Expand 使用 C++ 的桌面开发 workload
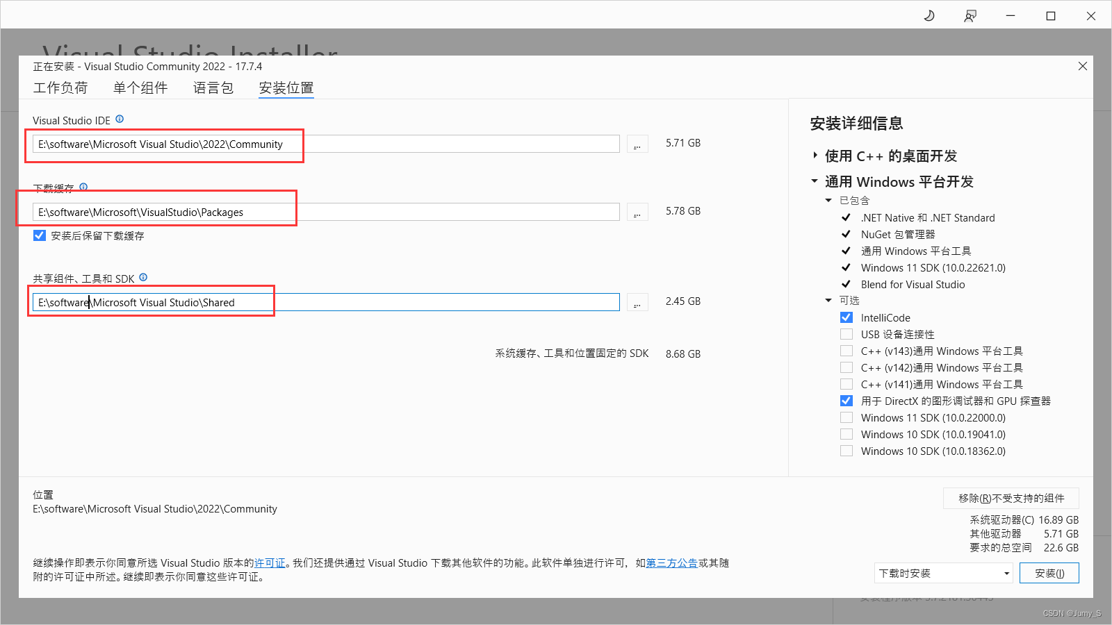The width and height of the screenshot is (1112, 625). tap(815, 156)
